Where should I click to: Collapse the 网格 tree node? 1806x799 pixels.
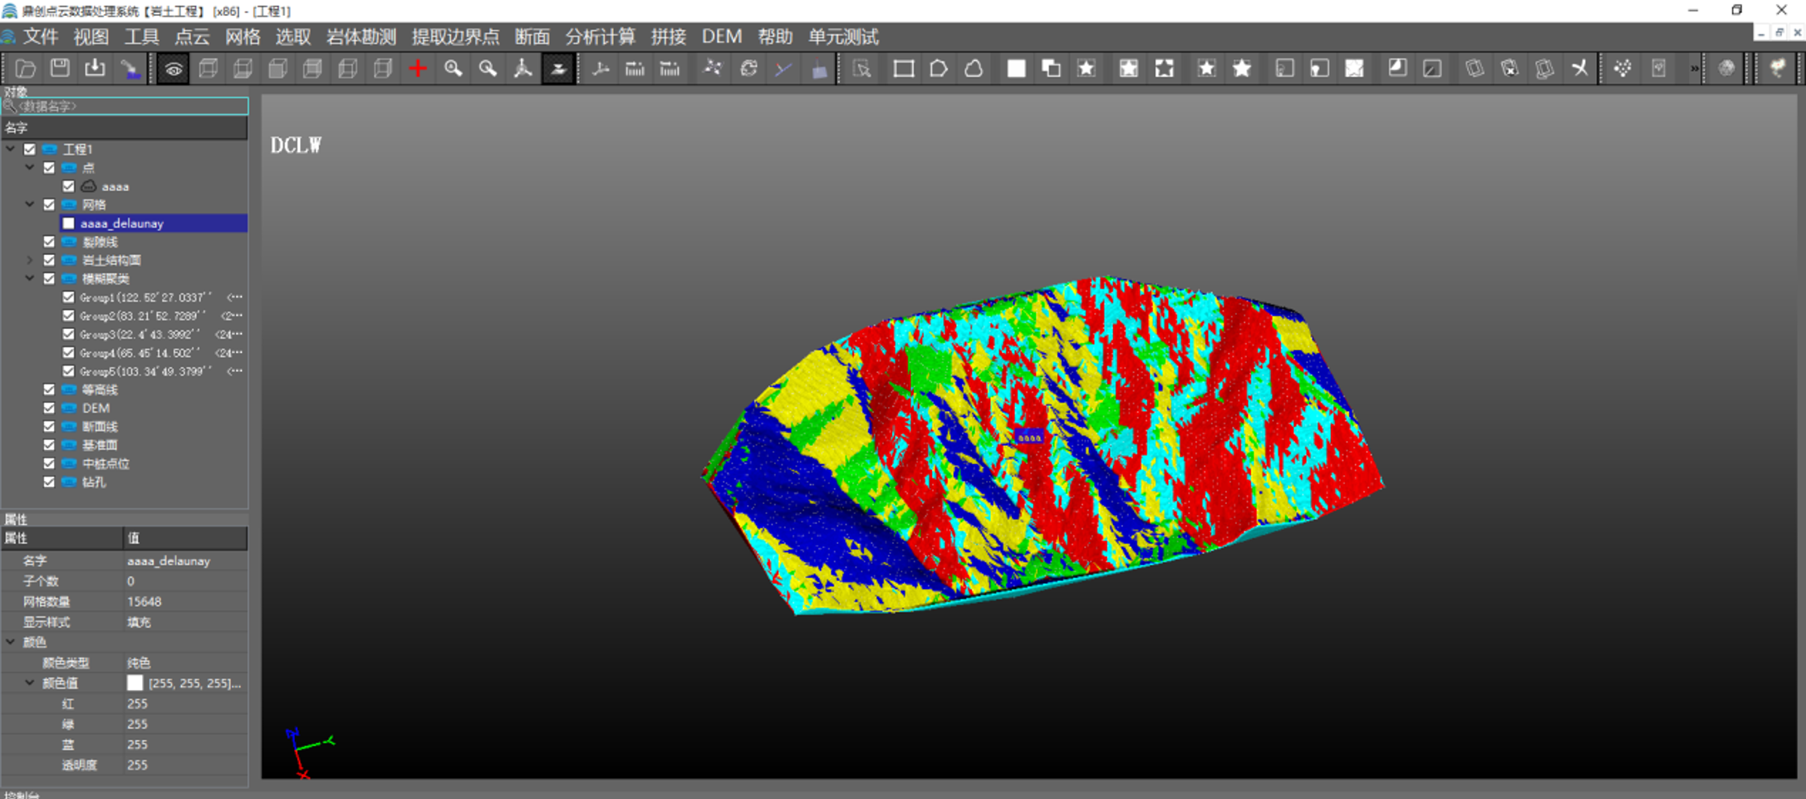[30, 204]
